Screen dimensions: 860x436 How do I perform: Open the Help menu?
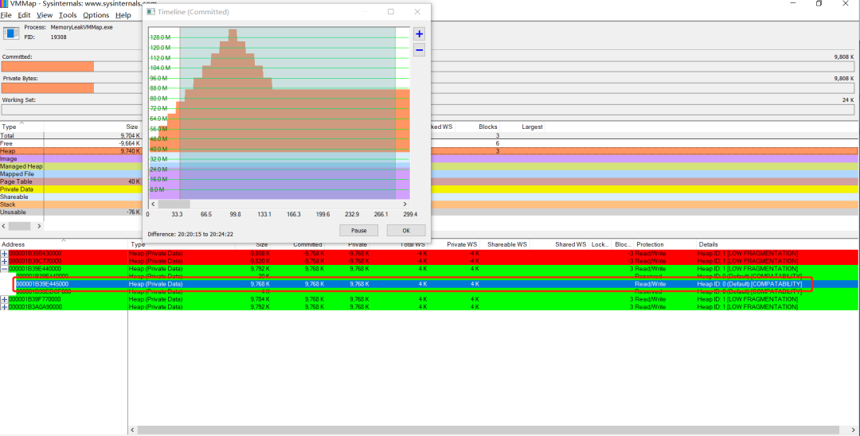(123, 15)
